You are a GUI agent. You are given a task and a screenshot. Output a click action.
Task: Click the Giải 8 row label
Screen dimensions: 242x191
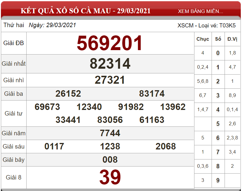tap(14, 177)
